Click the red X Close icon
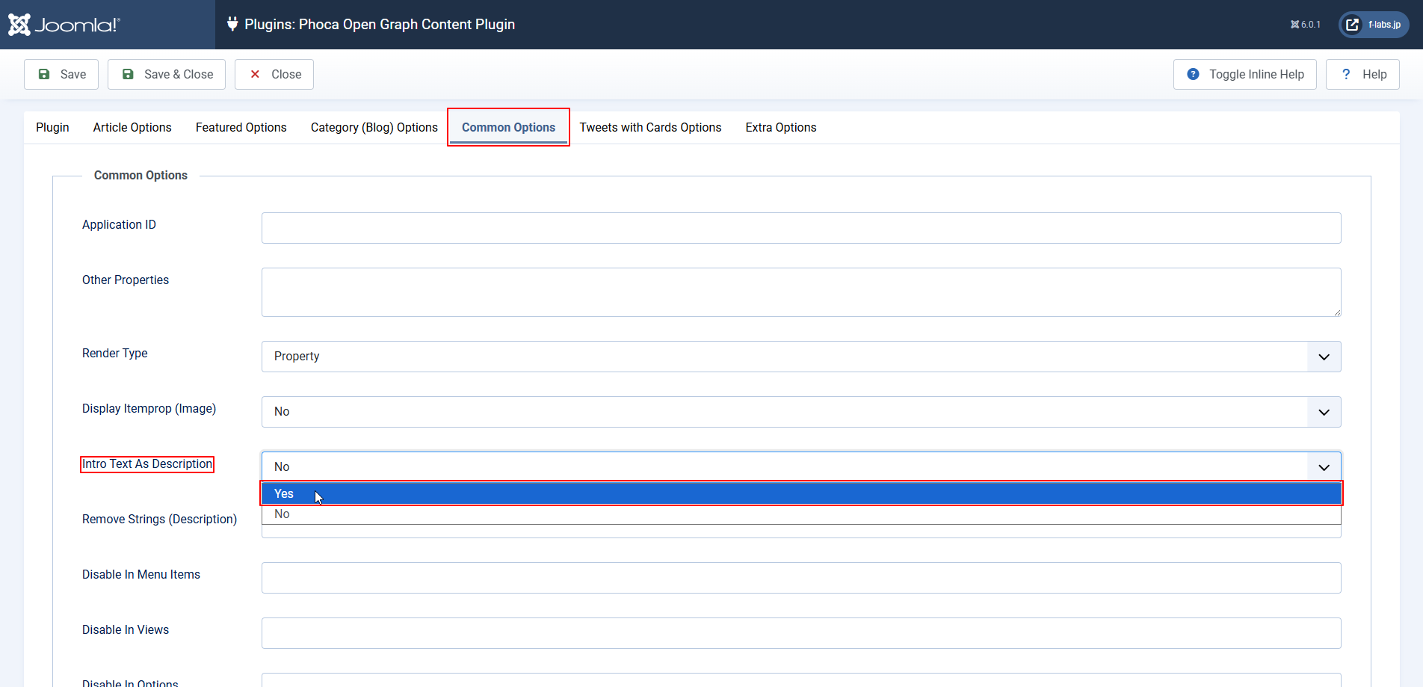 point(255,74)
